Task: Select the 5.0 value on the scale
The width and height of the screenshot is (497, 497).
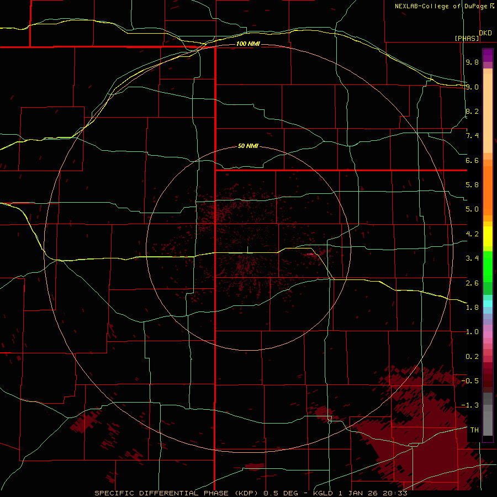Action: (x=472, y=209)
